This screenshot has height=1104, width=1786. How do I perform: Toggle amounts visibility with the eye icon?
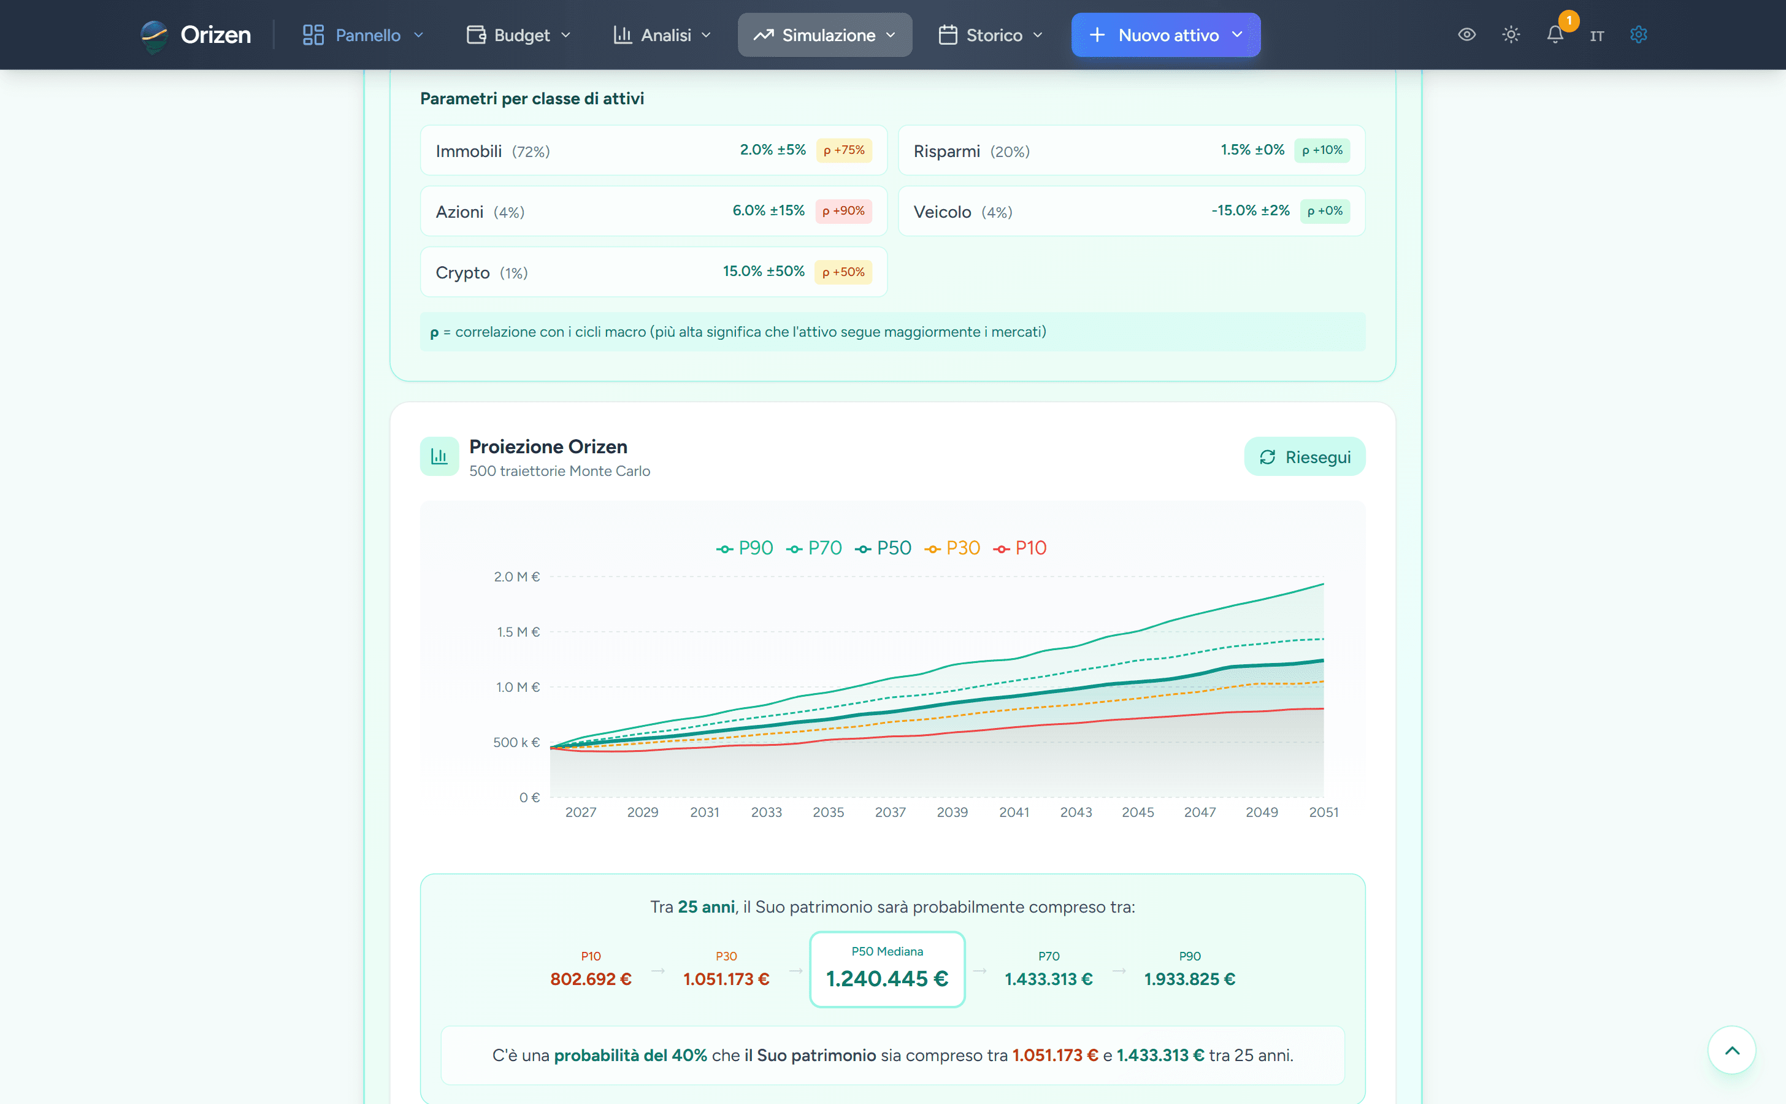point(1467,35)
